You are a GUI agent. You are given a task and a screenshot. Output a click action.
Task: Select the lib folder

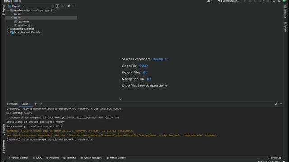41,18
